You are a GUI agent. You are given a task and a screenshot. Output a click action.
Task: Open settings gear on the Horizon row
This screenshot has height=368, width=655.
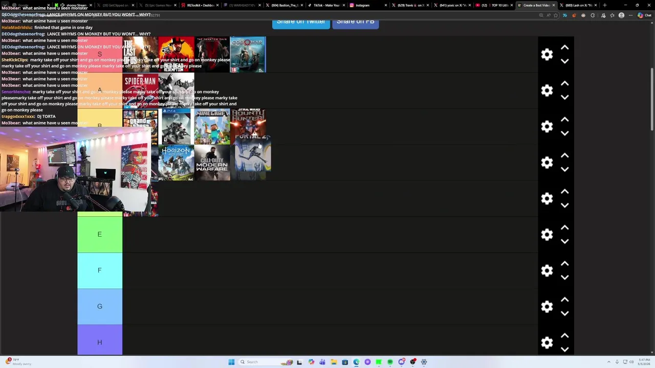click(547, 163)
